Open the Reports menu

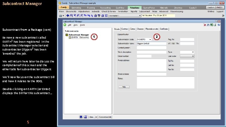pos(134,11)
